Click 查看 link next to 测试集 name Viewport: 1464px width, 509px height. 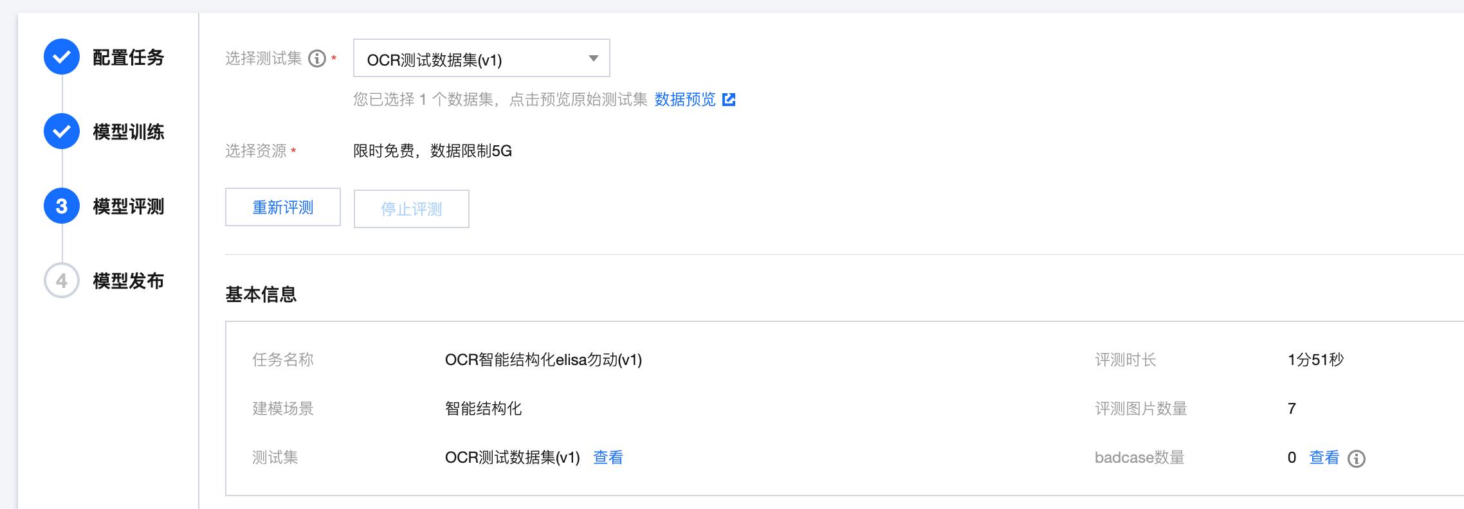(608, 458)
